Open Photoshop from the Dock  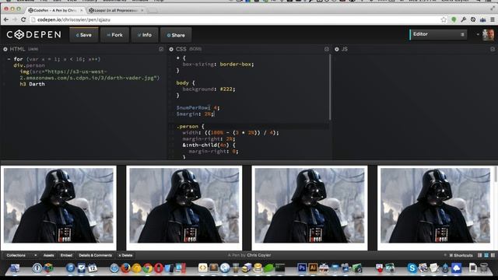click(x=302, y=268)
